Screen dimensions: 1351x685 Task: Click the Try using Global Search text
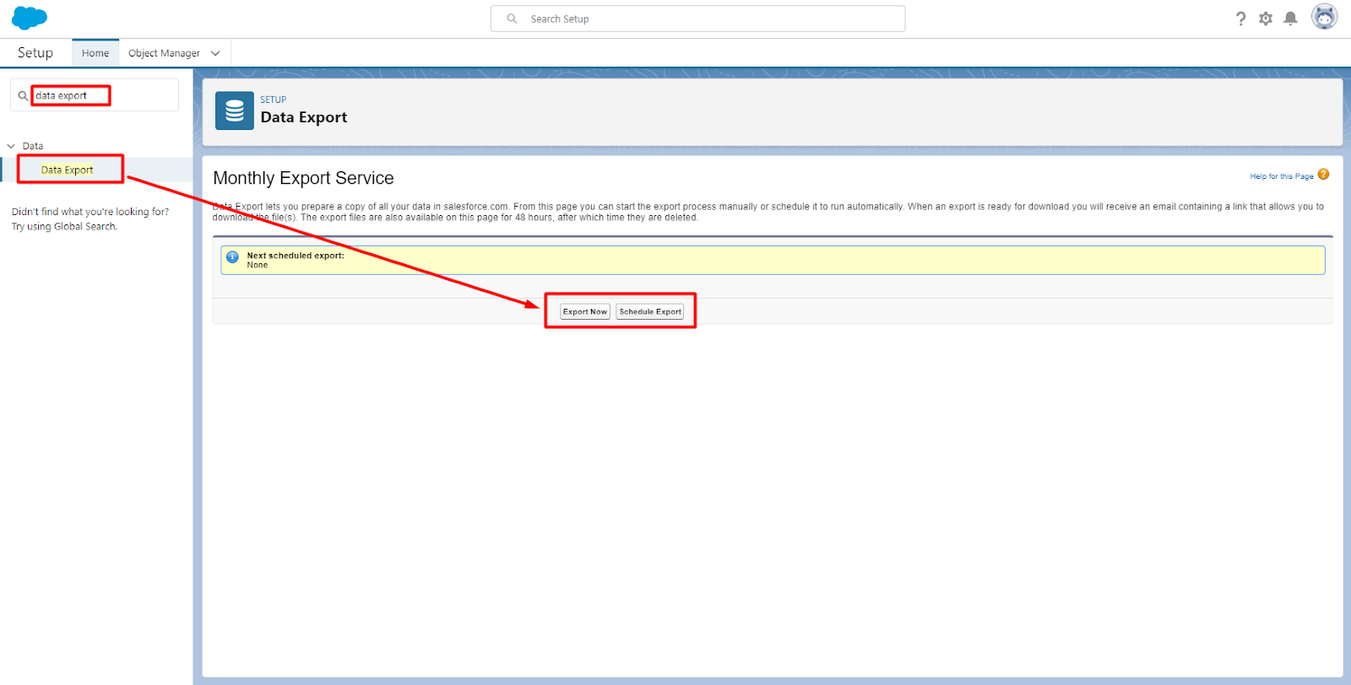[64, 226]
